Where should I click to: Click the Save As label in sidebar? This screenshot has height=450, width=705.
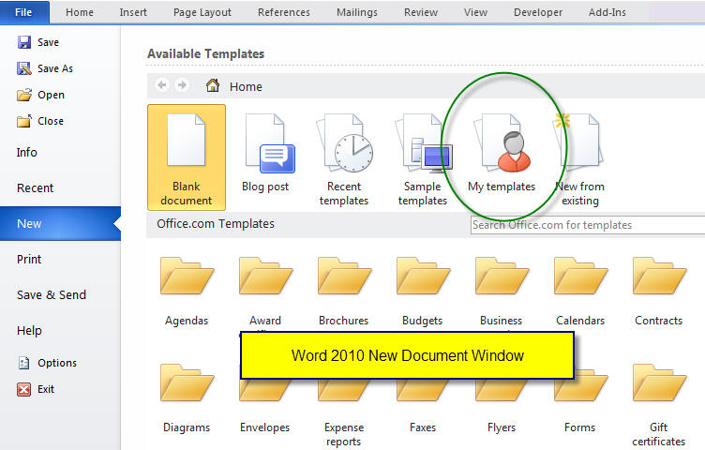click(x=55, y=68)
